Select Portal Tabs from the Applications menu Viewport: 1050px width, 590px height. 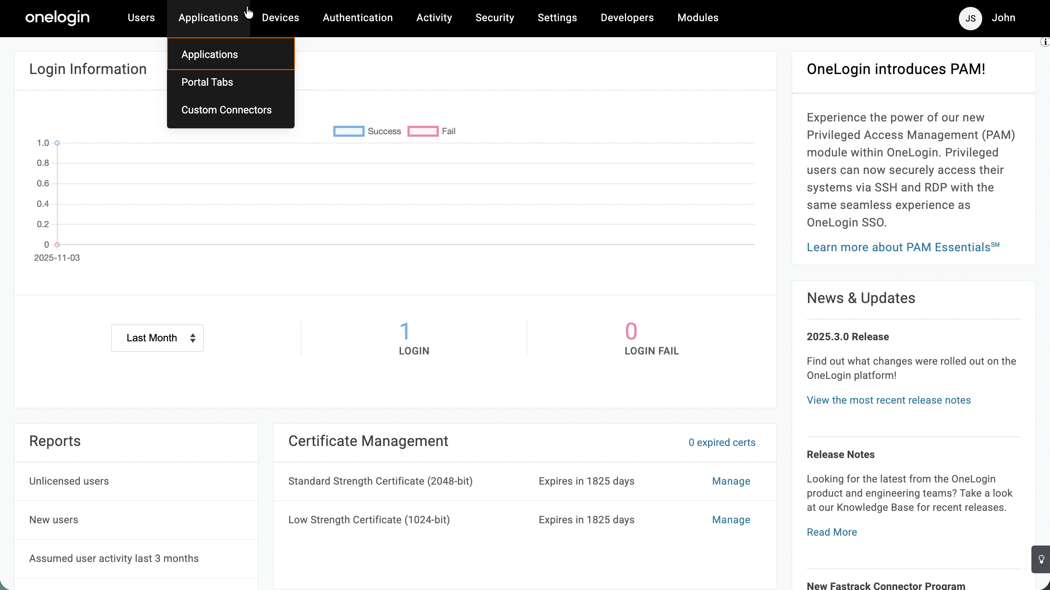(207, 82)
